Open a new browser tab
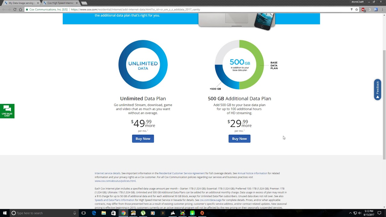 pos(84,3)
